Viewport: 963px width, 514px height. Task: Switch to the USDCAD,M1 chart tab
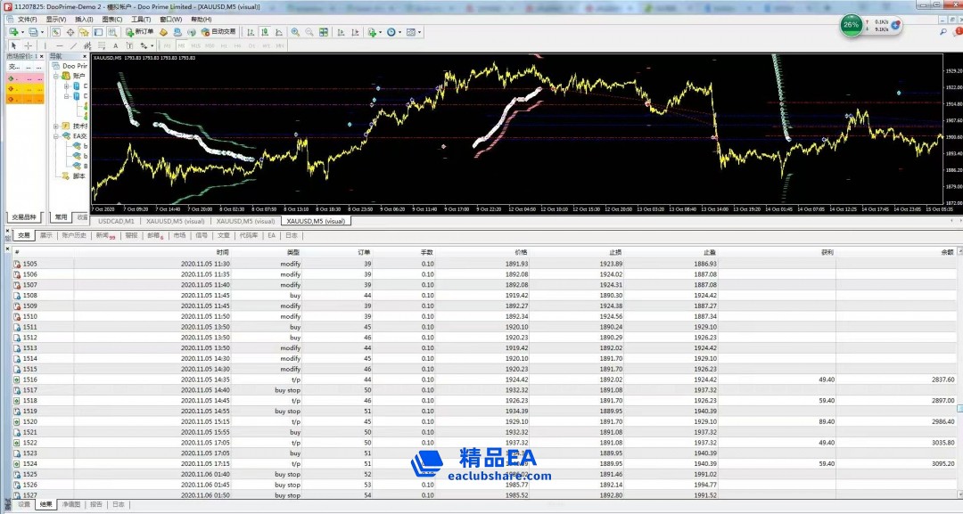116,221
